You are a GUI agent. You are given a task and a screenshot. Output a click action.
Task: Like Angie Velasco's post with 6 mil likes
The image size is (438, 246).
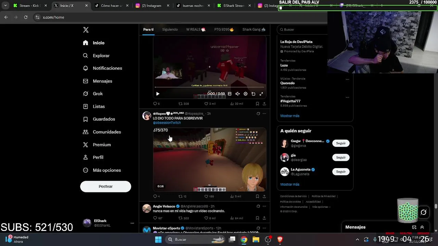(x=210, y=218)
